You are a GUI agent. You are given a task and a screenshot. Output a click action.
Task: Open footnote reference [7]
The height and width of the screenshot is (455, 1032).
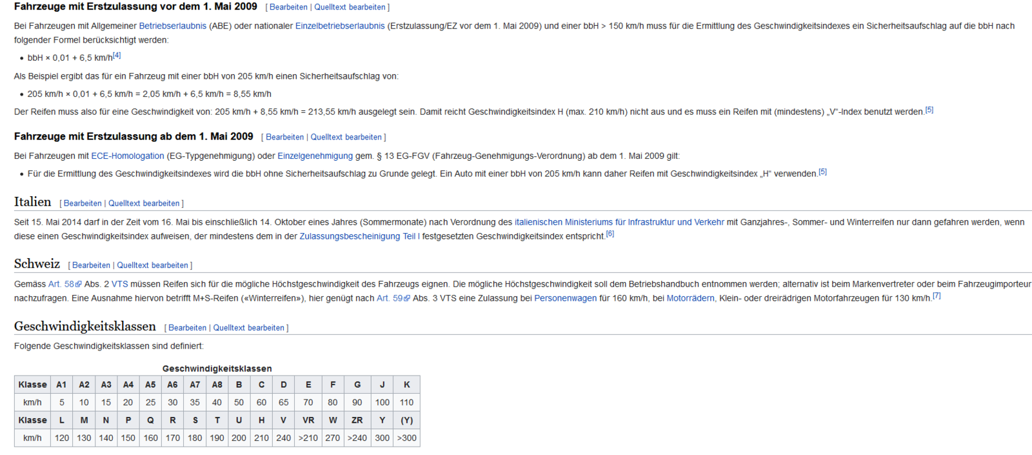[x=937, y=296]
